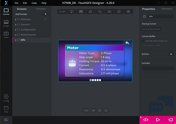Enable Override default buffer size checkbox

(x=143, y=41)
